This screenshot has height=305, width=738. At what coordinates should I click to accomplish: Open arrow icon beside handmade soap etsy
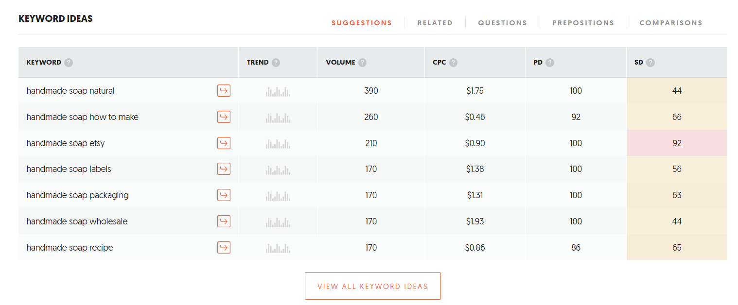pyautogui.click(x=224, y=143)
